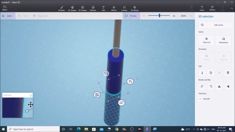The image size is (235, 132).
Task: Click the top Z-axis rotation handle
Action: tap(106, 73)
